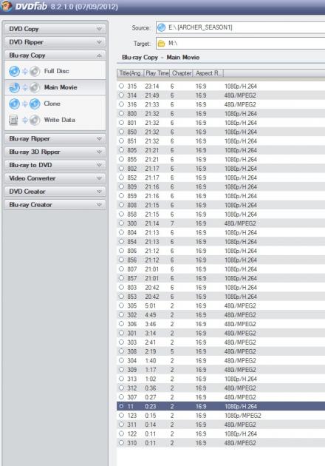Click title number 809

[x=132, y=187]
